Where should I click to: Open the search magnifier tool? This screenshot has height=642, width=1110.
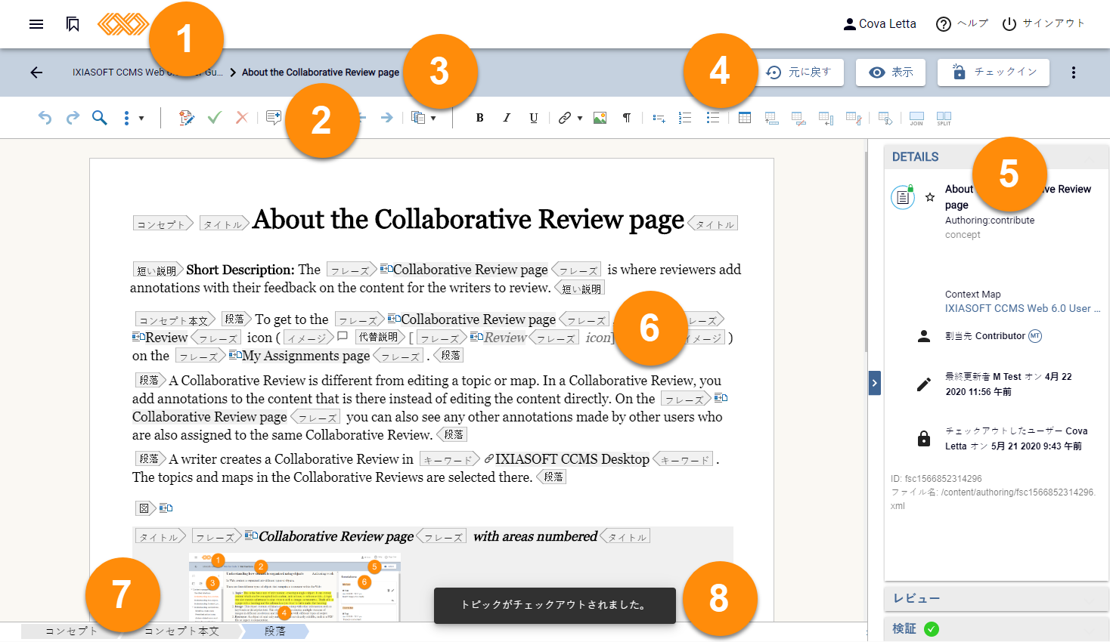[x=100, y=118]
